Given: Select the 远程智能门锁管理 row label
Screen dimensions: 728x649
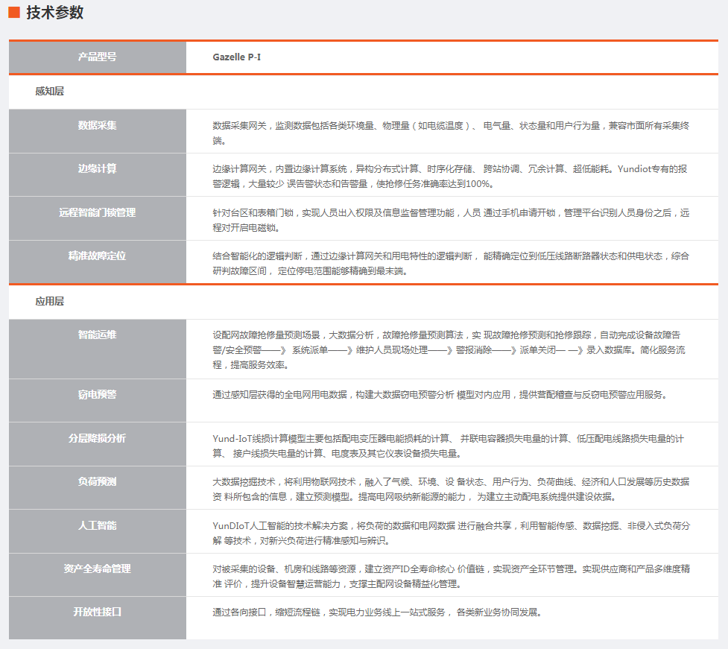Looking at the screenshot, I should [x=98, y=212].
